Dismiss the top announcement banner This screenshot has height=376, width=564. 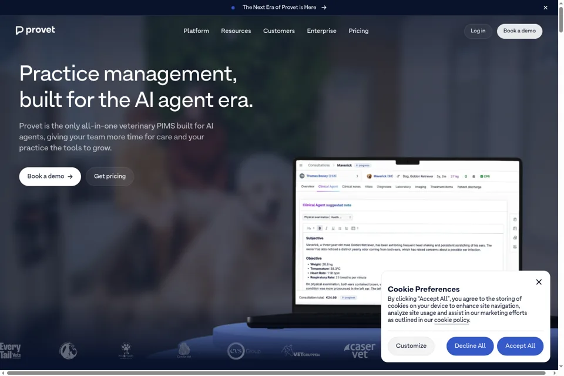tap(545, 8)
